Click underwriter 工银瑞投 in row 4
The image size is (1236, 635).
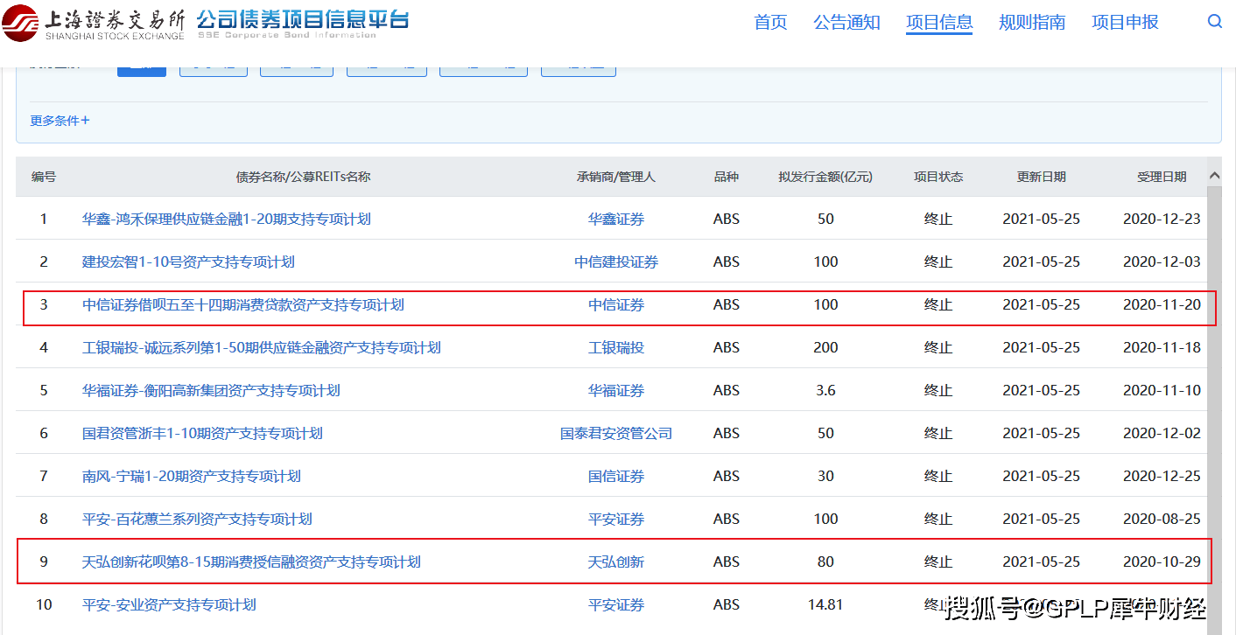tap(616, 347)
